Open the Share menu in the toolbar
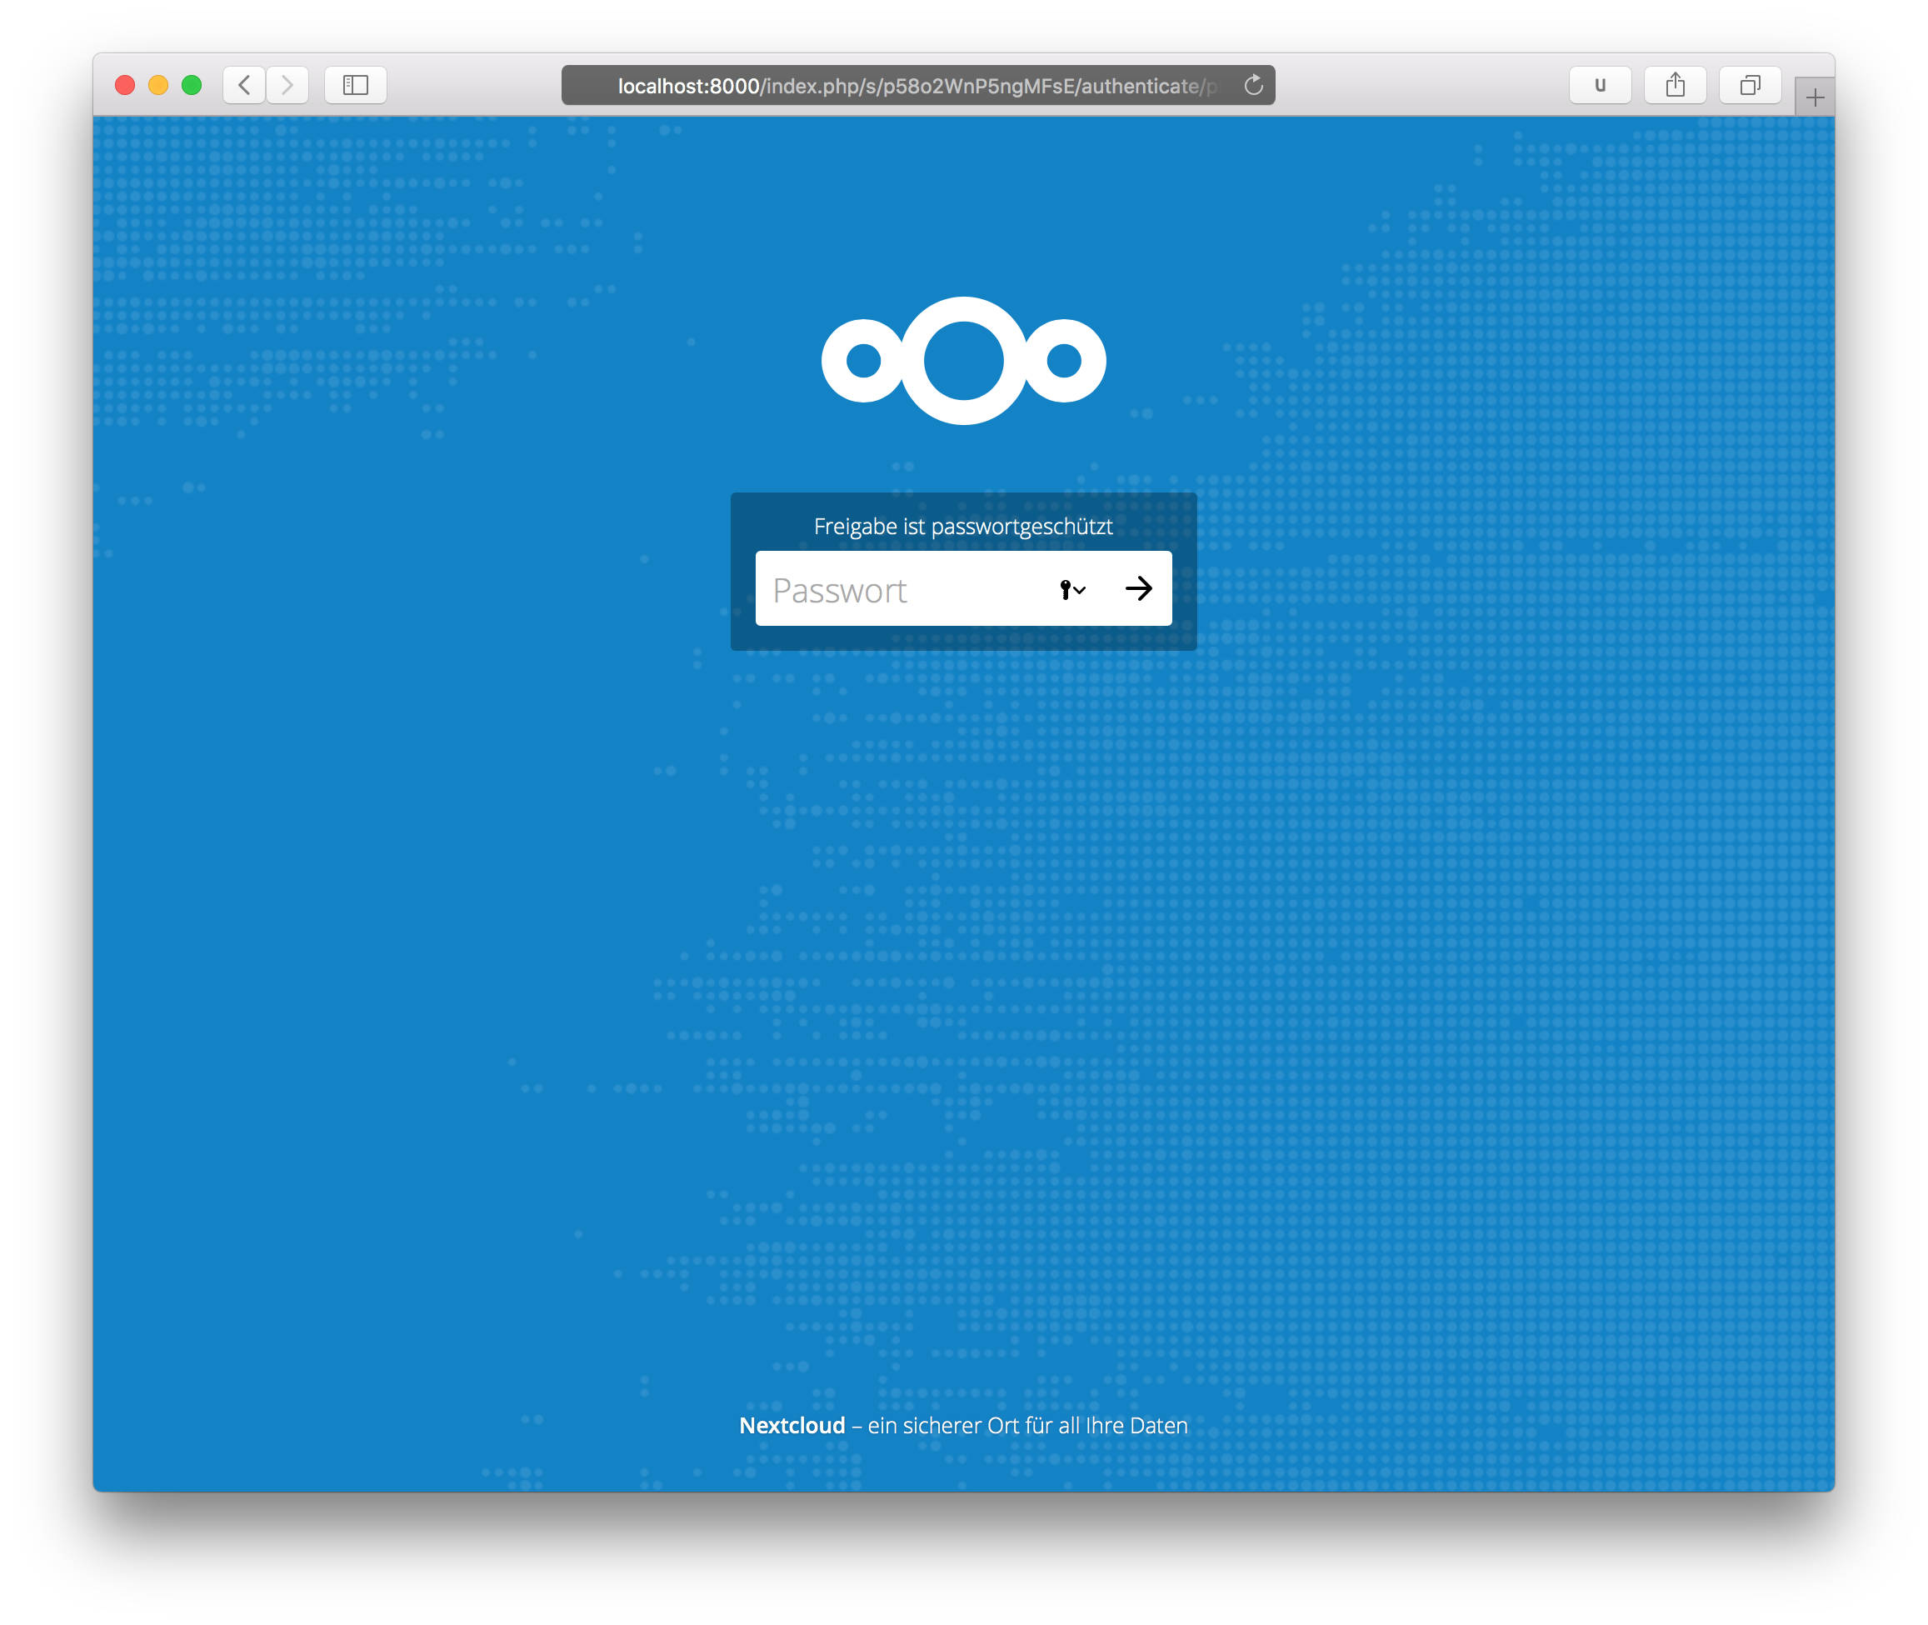The image size is (1928, 1625). click(x=1675, y=86)
